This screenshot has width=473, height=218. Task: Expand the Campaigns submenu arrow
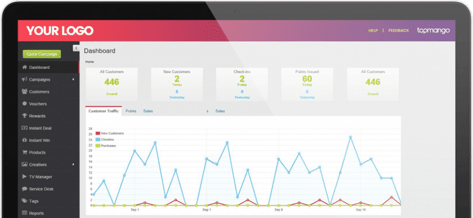coord(73,79)
